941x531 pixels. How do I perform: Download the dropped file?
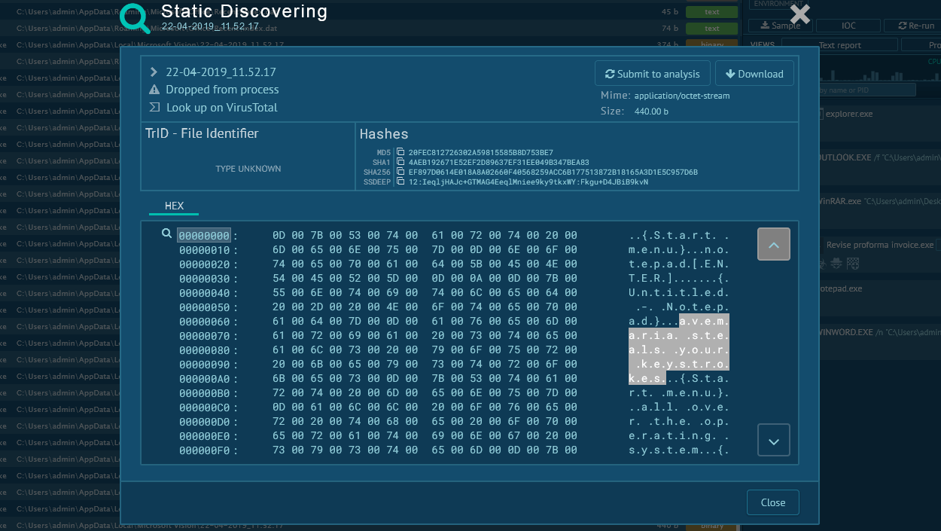point(754,74)
